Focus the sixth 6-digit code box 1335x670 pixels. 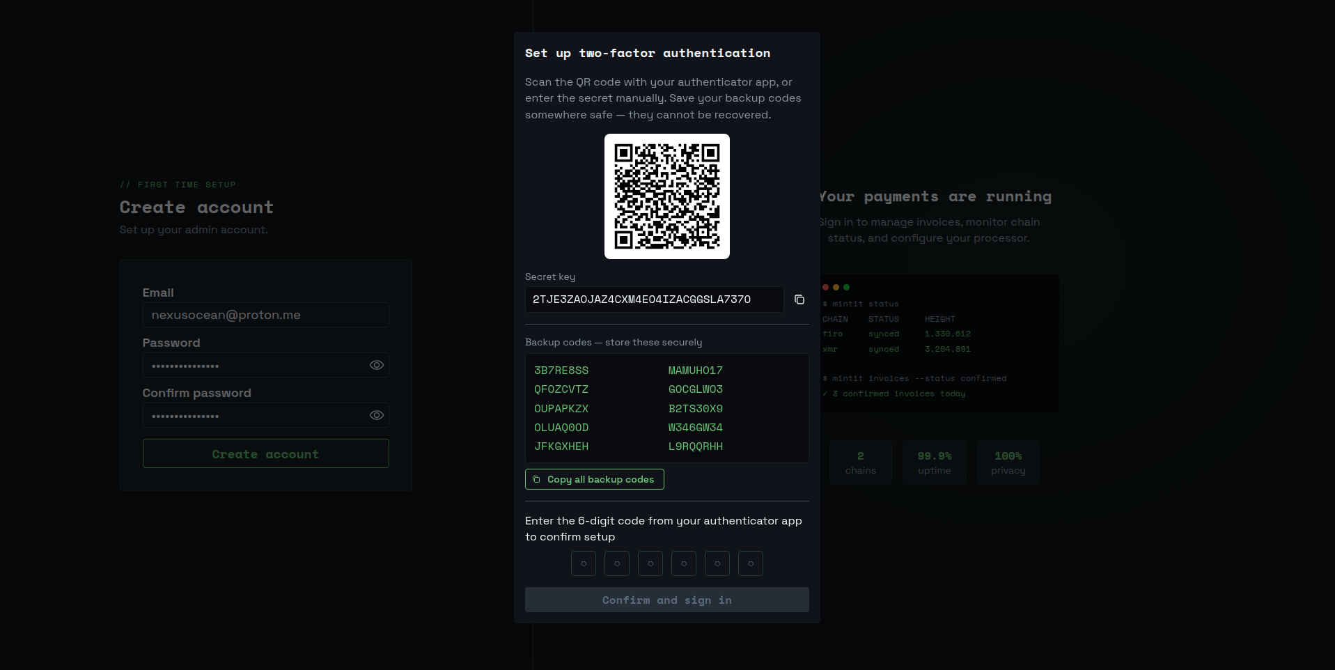751,563
